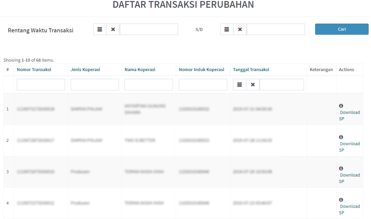Image resolution: width=371 pixels, height=219 pixels.
Task: Download SP for row 3
Action: click(349, 175)
